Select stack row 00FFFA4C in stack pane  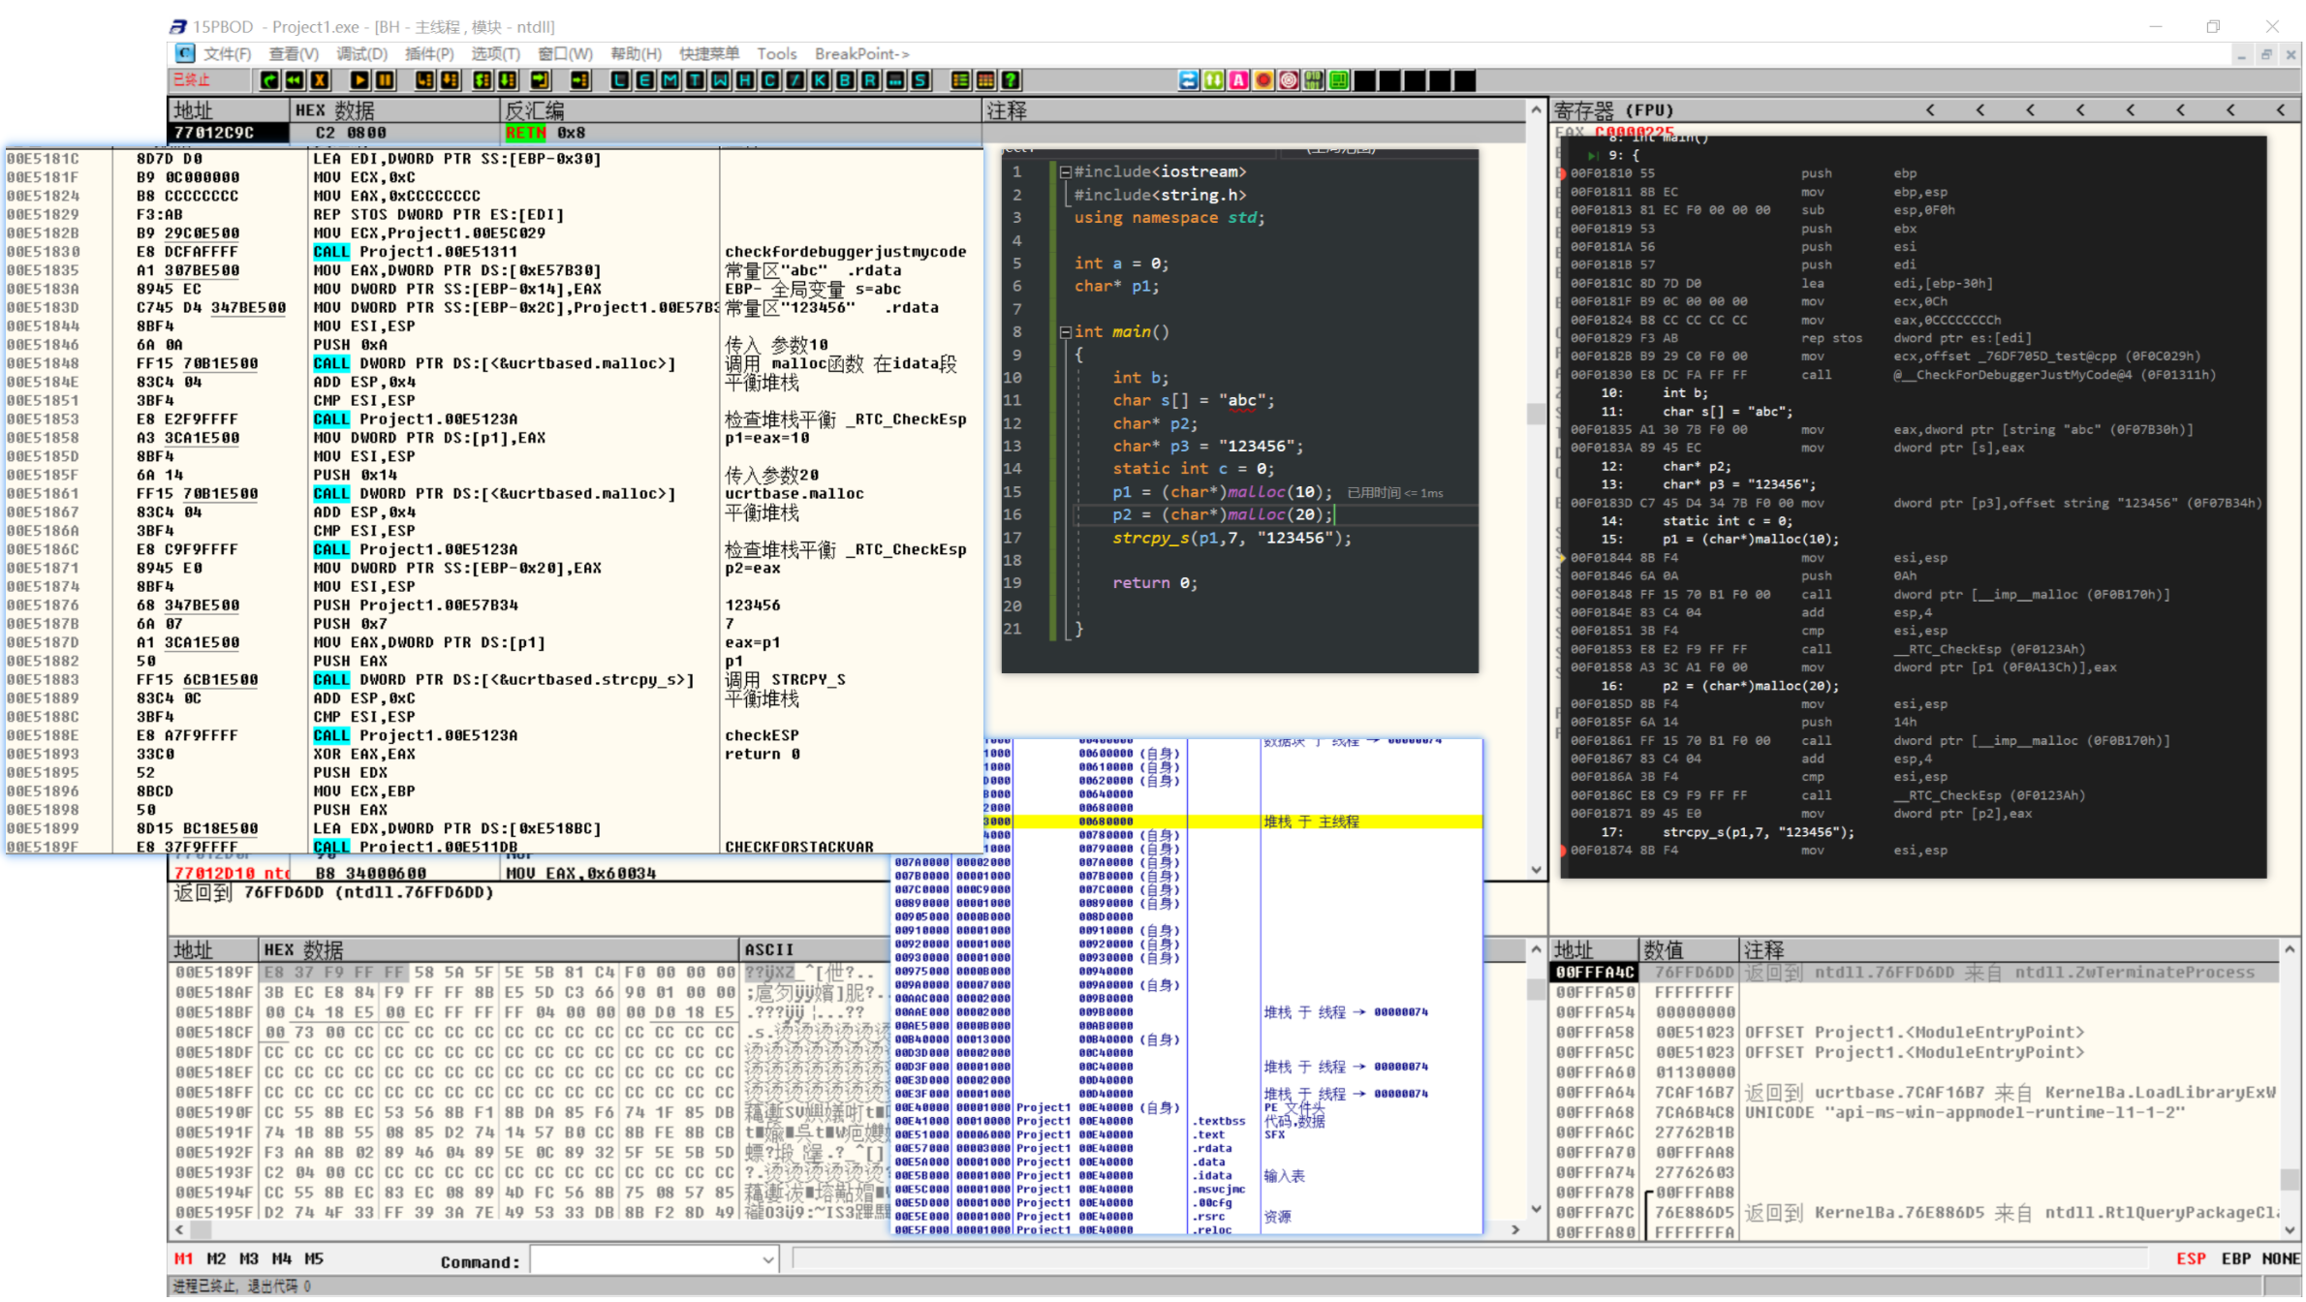1915,973
